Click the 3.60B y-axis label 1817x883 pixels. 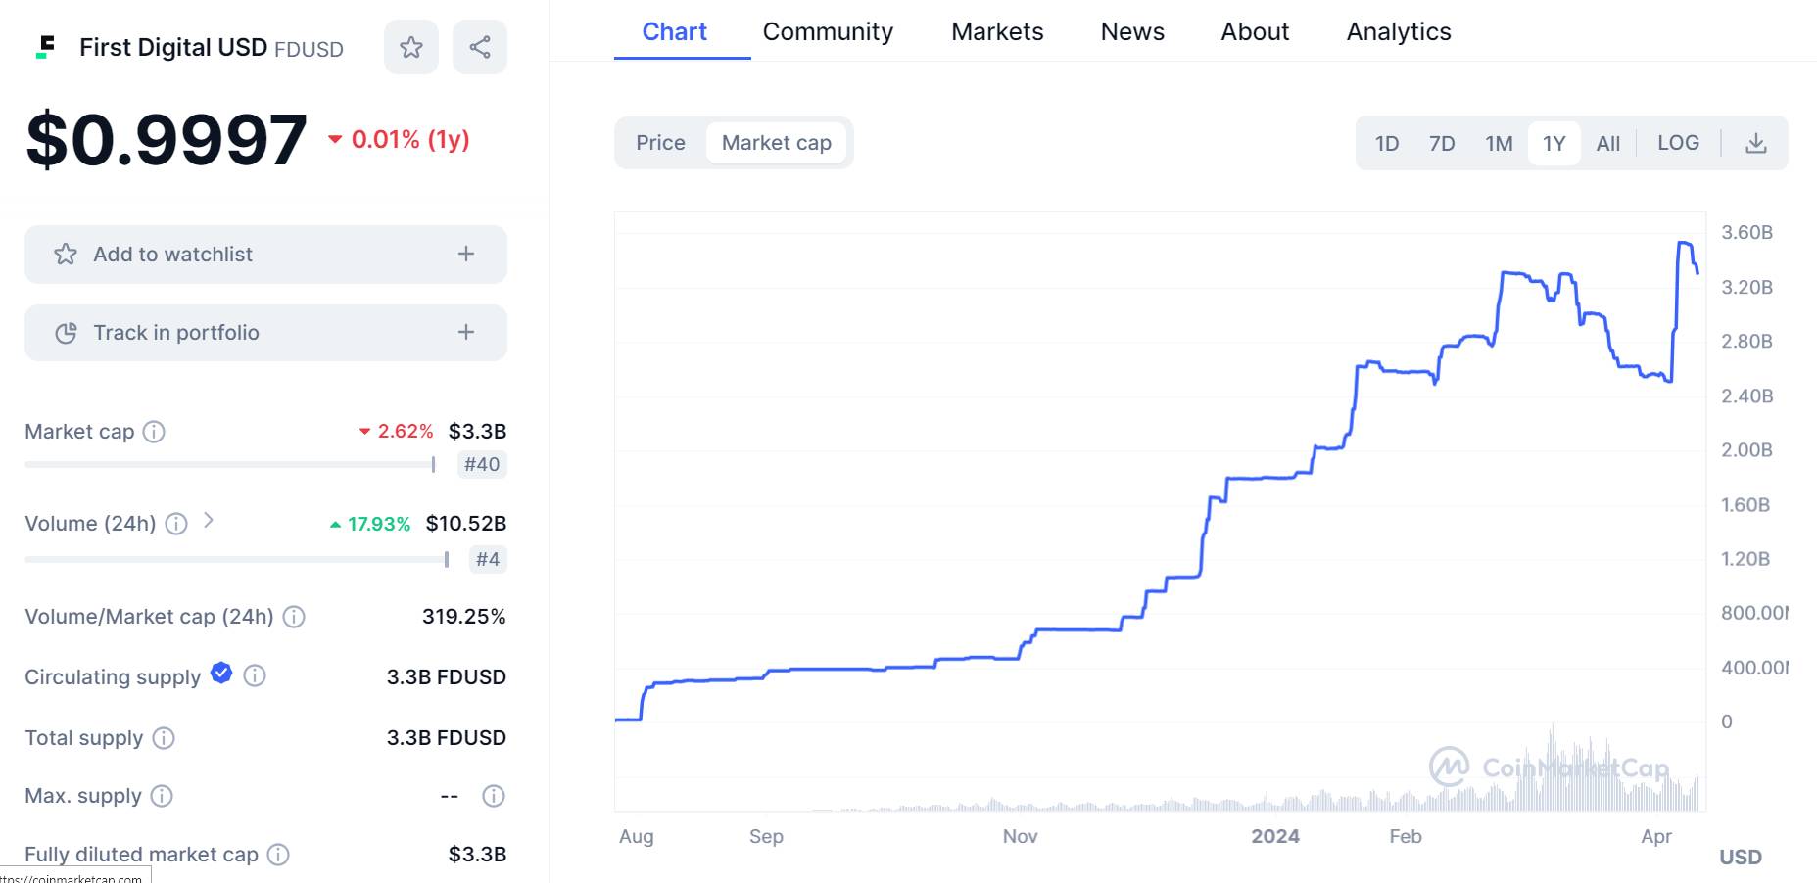(1747, 233)
